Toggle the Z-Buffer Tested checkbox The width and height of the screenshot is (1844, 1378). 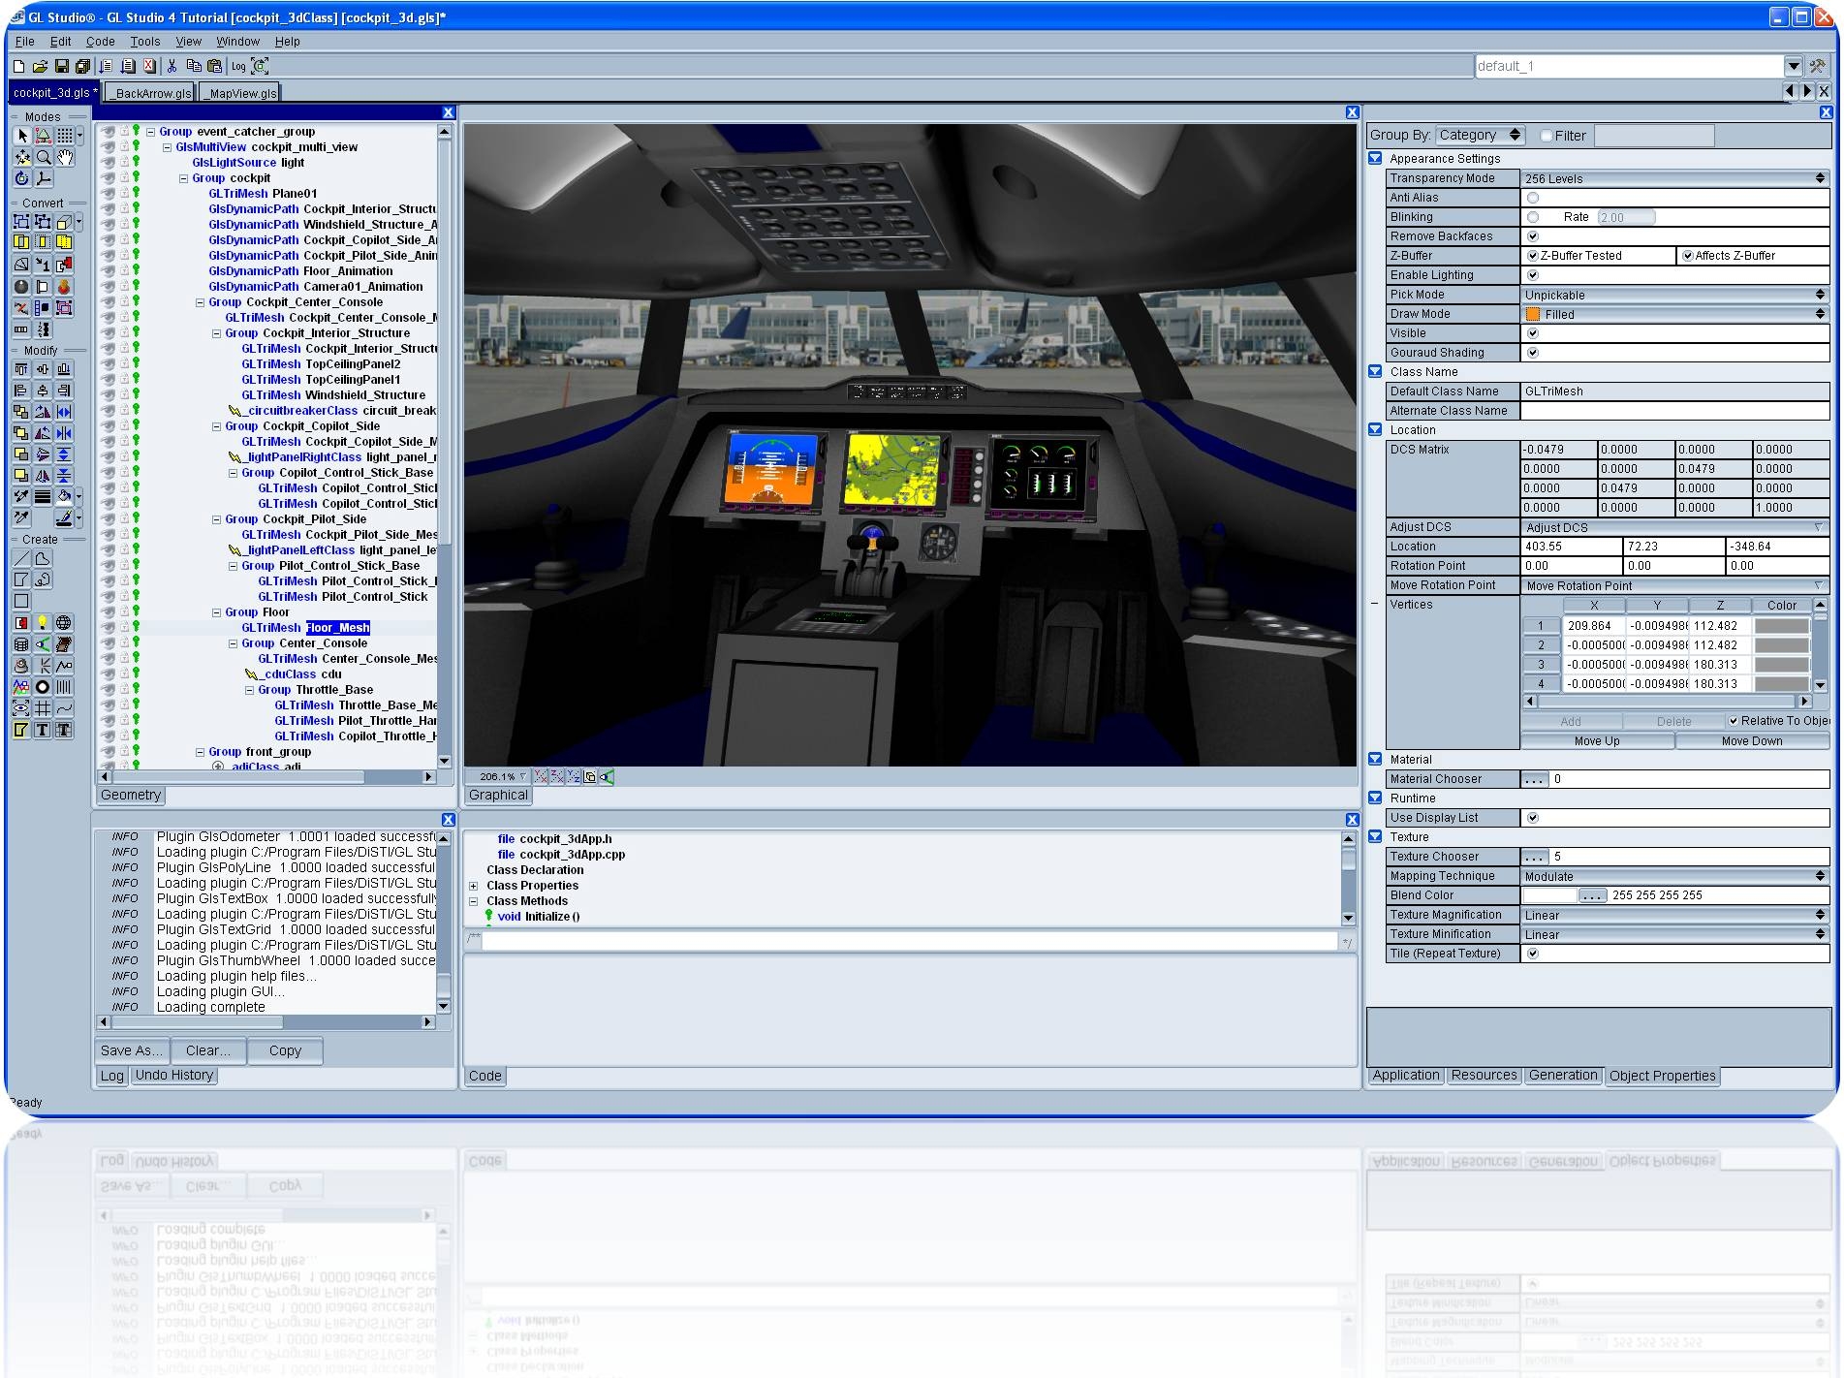click(x=1533, y=256)
